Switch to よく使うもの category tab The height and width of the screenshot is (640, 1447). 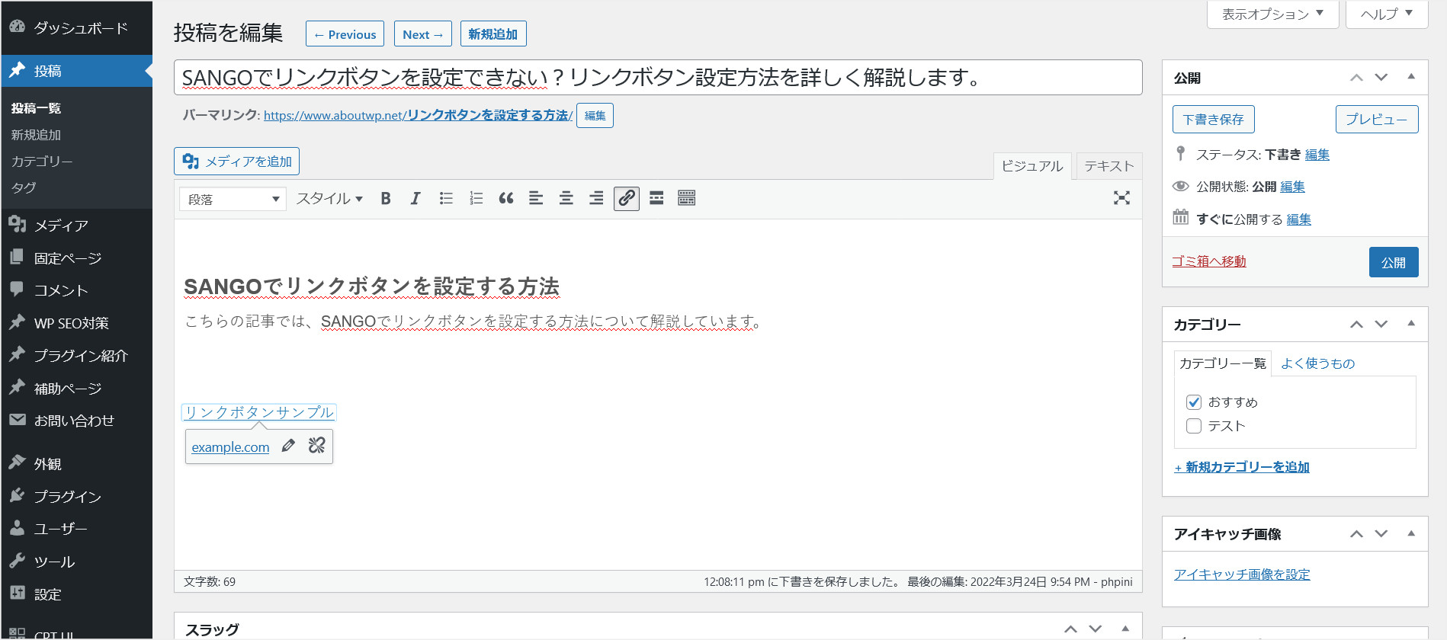point(1317,363)
